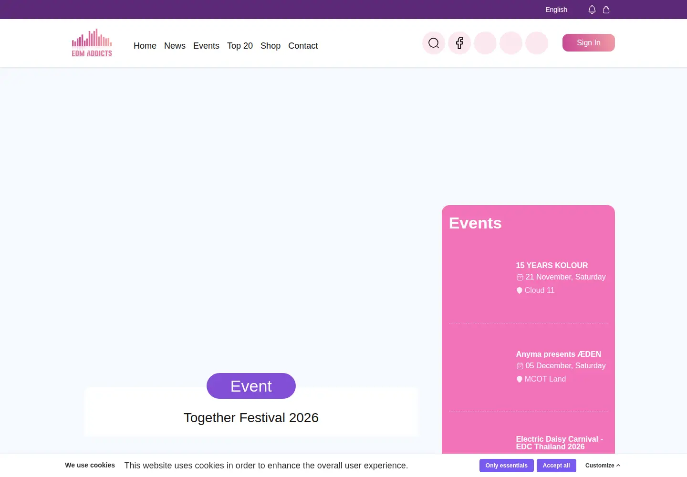
Task: Click the location pin beside Cloud 11
Action: pos(520,290)
